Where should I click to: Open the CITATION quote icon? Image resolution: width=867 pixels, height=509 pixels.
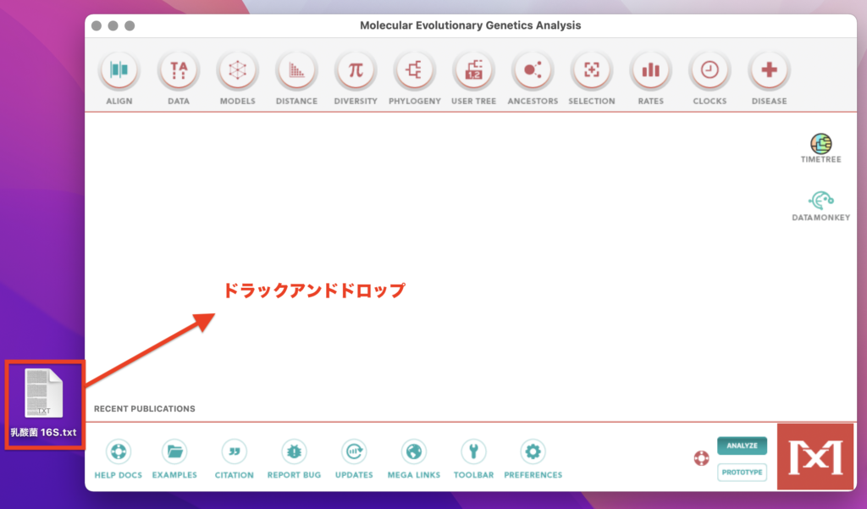point(235,452)
